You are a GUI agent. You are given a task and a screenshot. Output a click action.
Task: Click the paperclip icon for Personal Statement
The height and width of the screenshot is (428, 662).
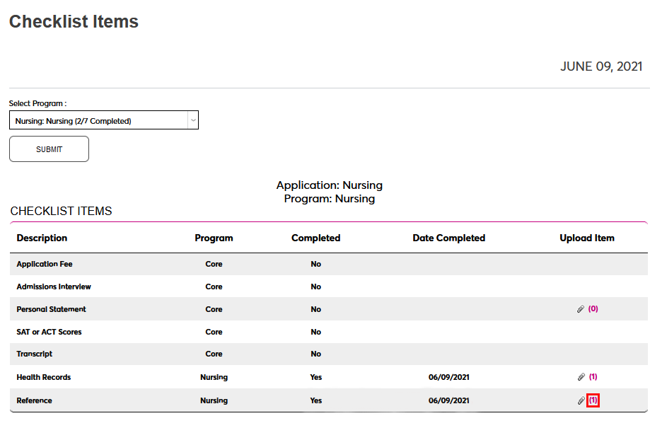[581, 309]
